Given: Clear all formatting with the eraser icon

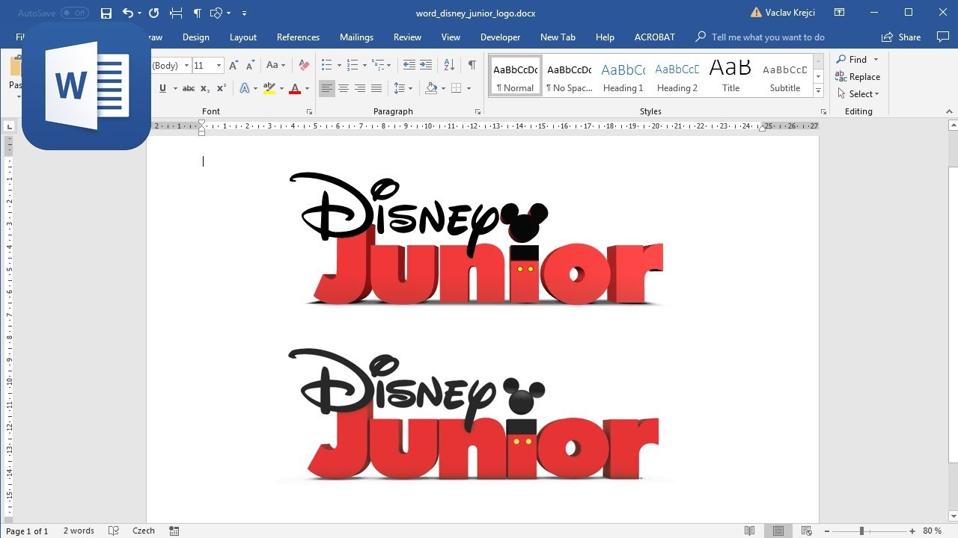Looking at the screenshot, I should click(303, 66).
